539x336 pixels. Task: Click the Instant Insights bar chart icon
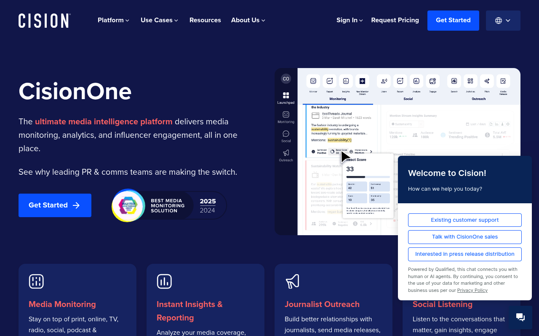pos(164,281)
